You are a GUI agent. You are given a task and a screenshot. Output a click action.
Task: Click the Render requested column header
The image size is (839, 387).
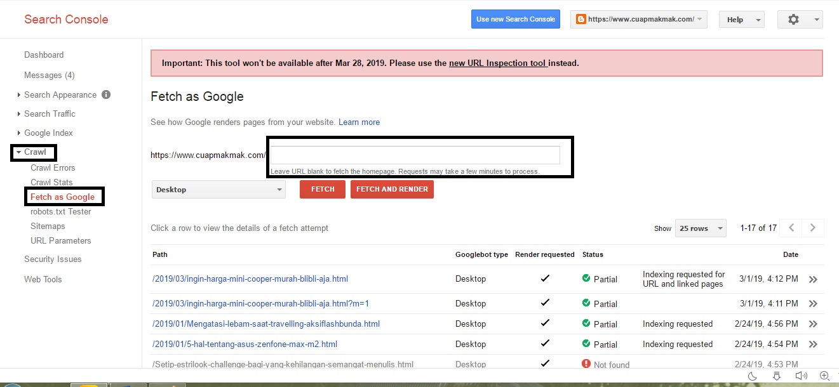coord(545,254)
